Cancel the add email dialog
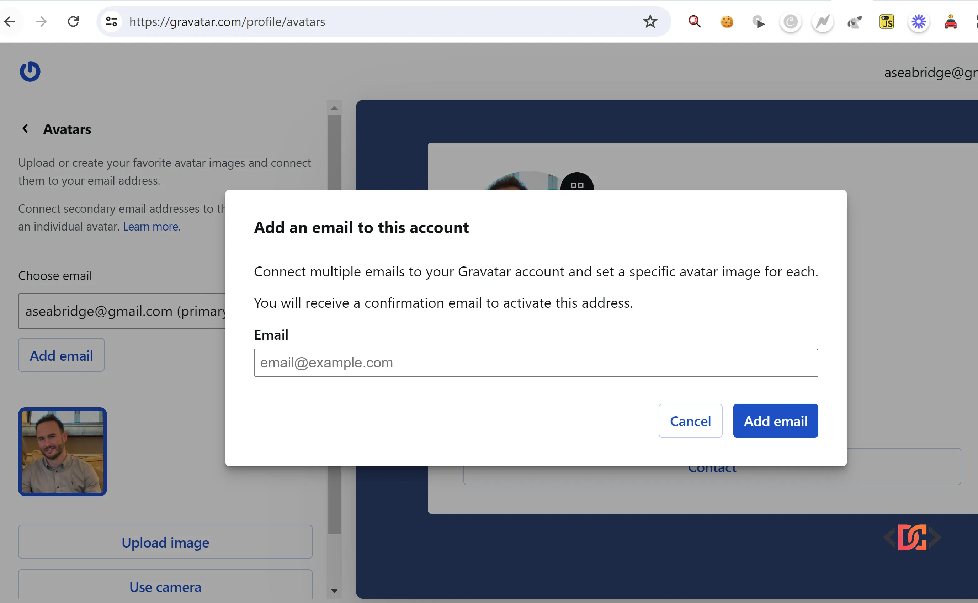The image size is (978, 603). 690,421
